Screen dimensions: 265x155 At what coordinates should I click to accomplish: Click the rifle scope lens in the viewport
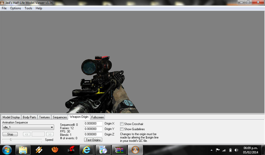click(x=89, y=67)
